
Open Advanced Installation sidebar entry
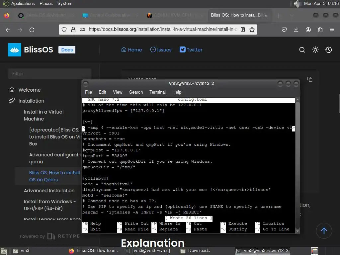click(x=49, y=191)
